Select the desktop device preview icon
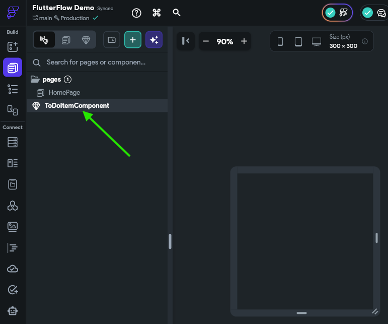Screen dimensions: 388x324 click(x=317, y=42)
